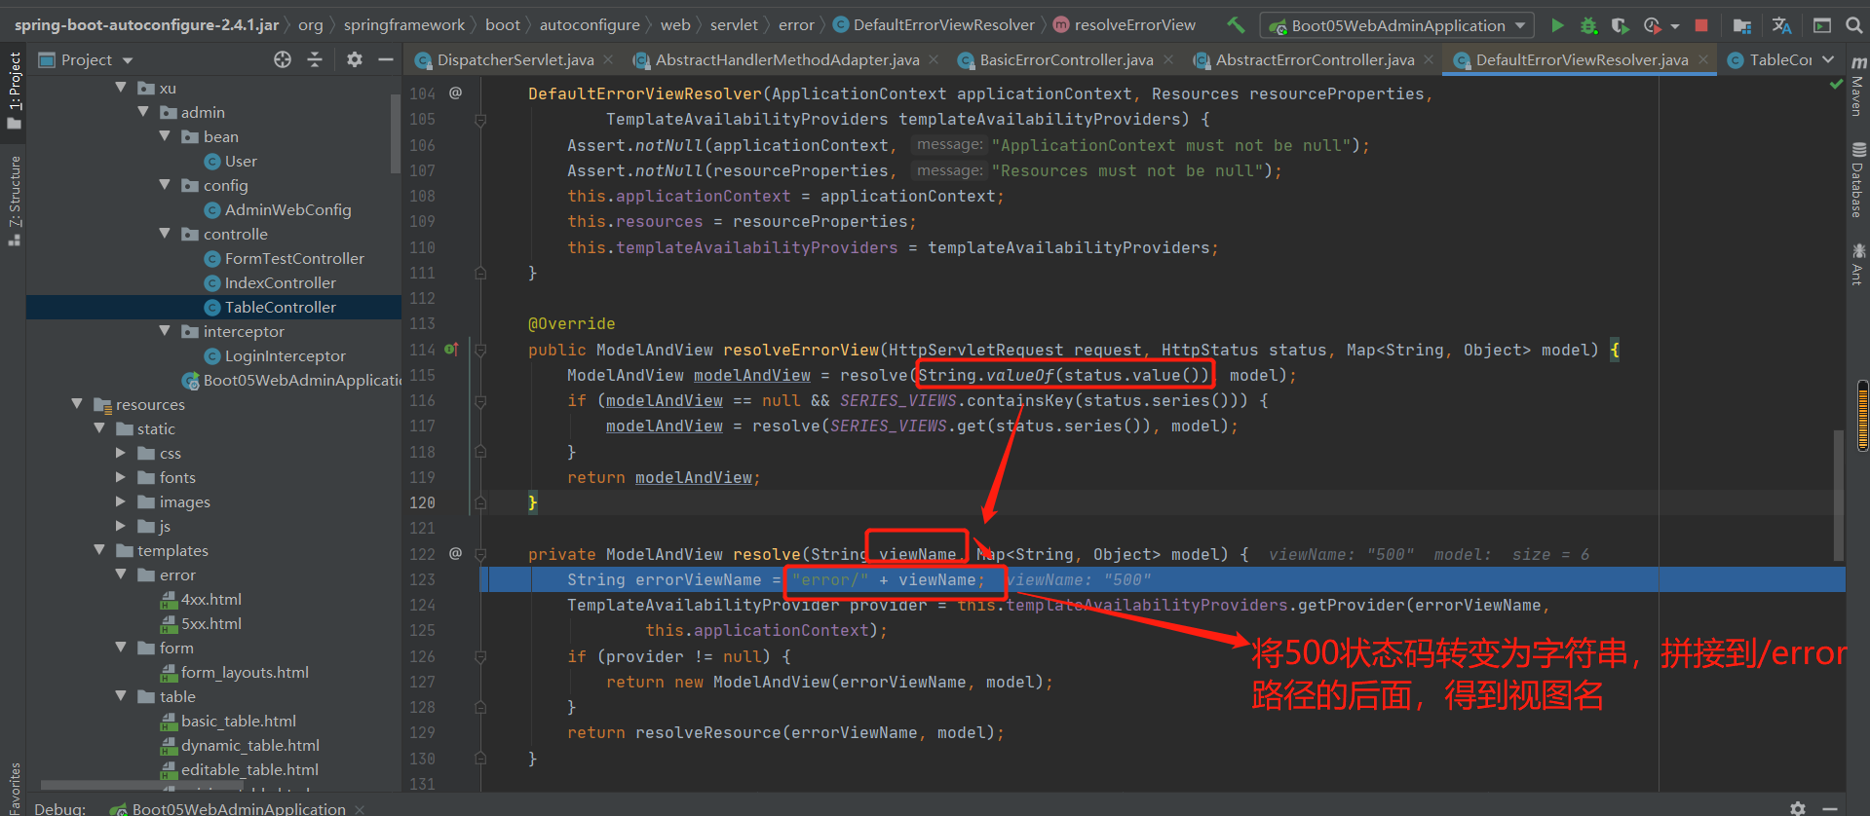Click Project tree vertical scrollbar
Screen dimensions: 1870x816
396,135
